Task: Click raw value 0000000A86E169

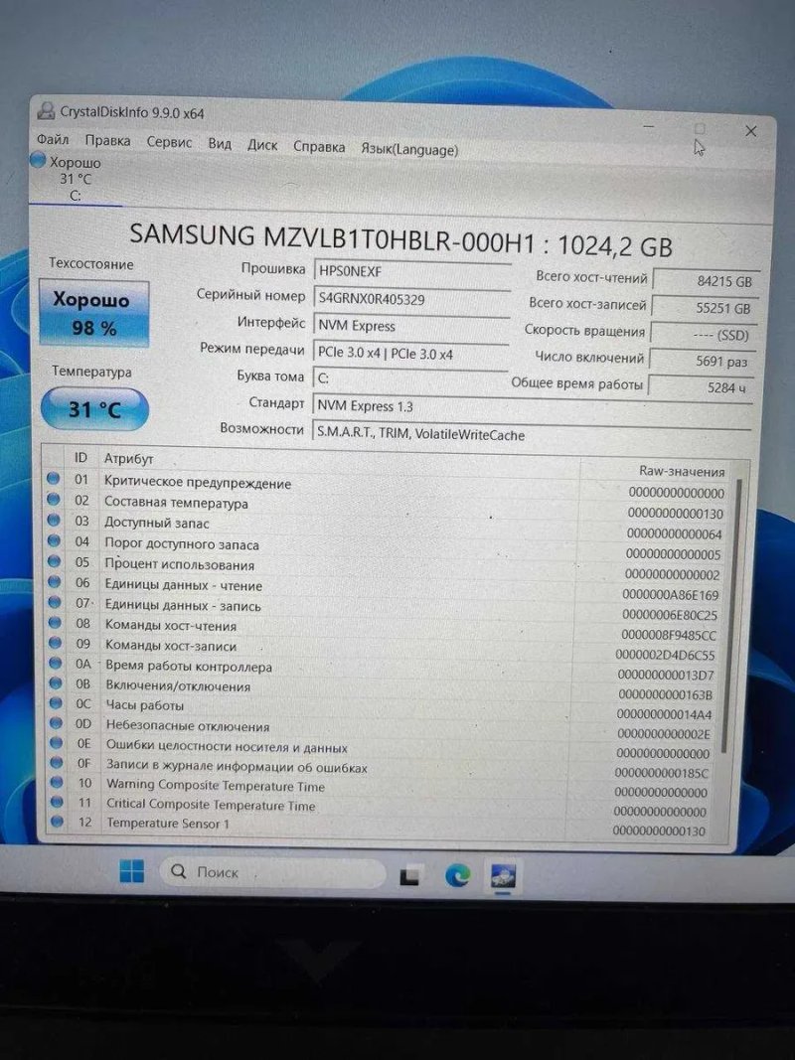Action: [671, 595]
